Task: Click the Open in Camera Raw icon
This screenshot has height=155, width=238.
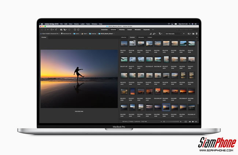Action: (x=69, y=30)
